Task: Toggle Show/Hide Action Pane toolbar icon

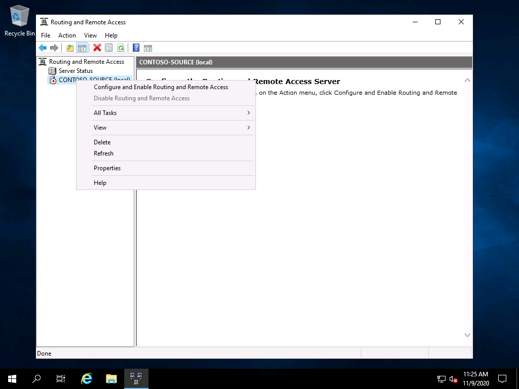Action: point(148,48)
